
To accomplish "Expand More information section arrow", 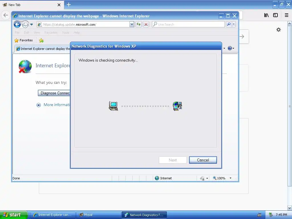I will tap(38, 105).
